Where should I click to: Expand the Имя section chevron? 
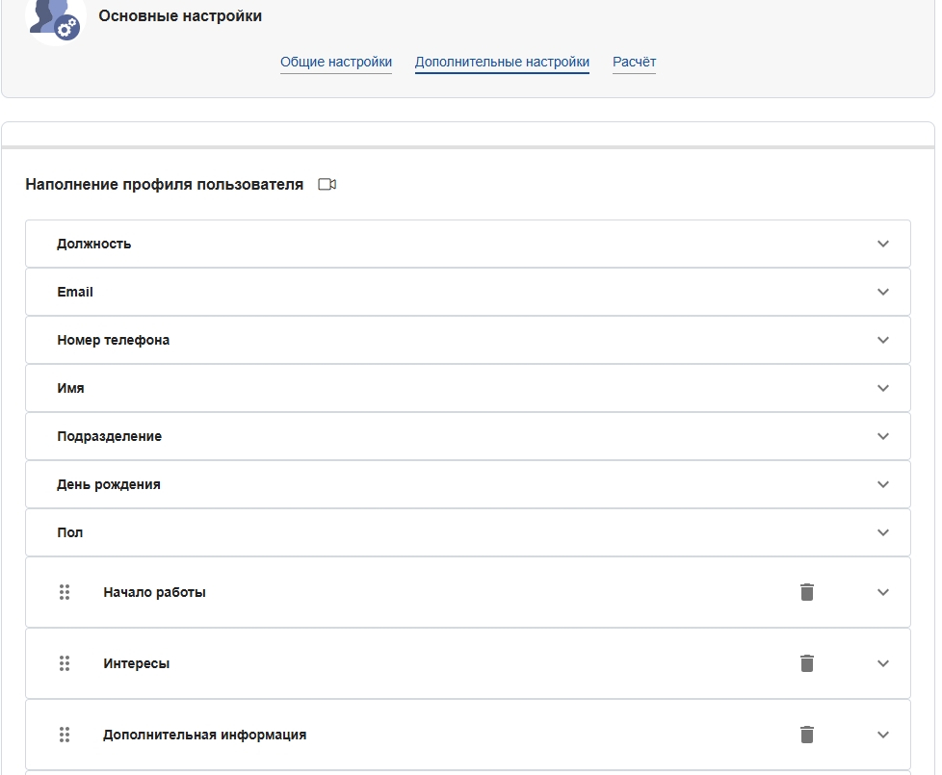(x=882, y=388)
